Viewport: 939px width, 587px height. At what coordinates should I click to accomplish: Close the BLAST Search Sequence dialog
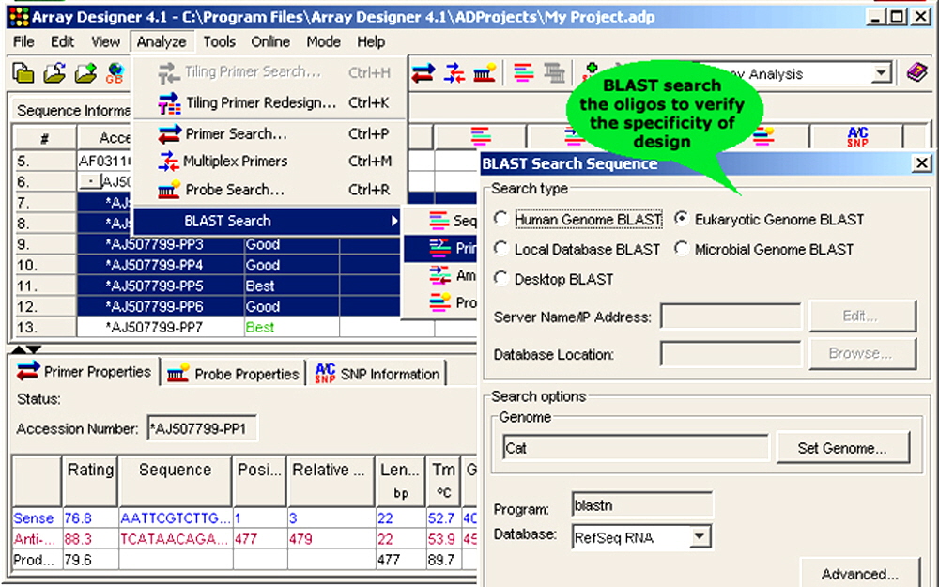point(922,162)
